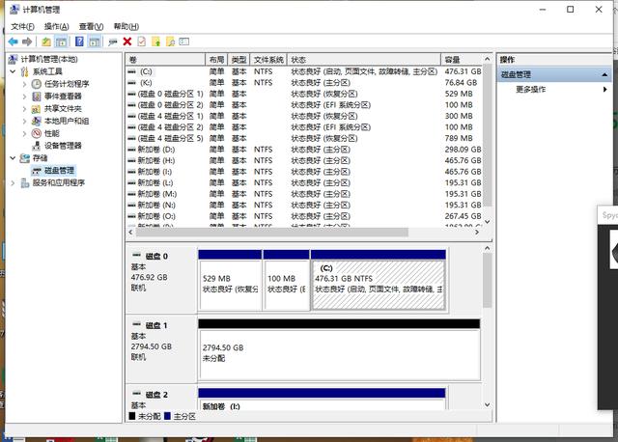Open 事件查看器 in the tree
Image resolution: width=618 pixels, height=442 pixels.
[63, 97]
